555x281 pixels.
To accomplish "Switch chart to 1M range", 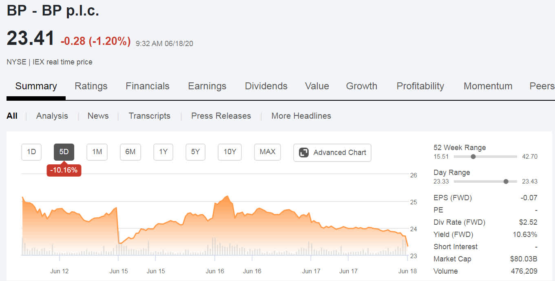I will tap(97, 152).
